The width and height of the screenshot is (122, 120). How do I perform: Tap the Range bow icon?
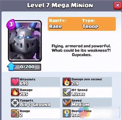(15, 114)
